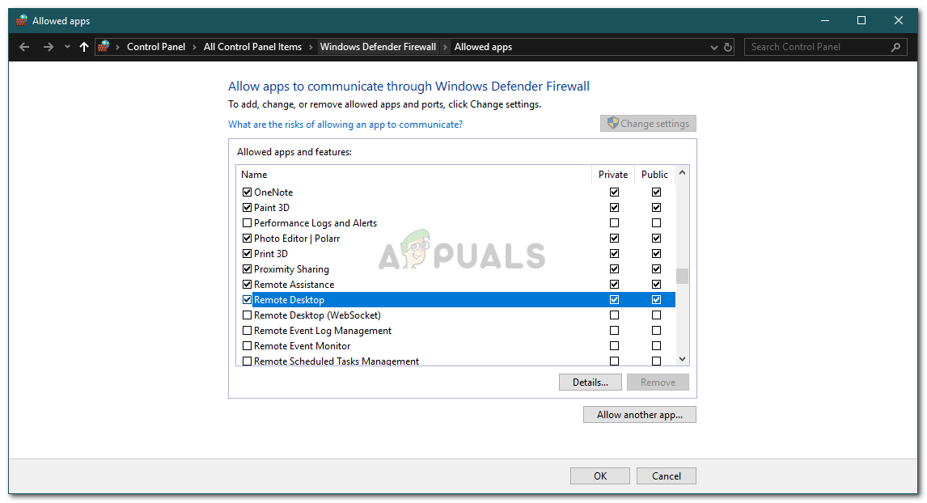Toggle Private checkbox for Remote Desktop
The height and width of the screenshot is (503, 927).
point(614,300)
